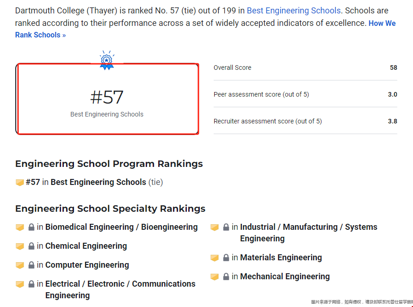Click the lock icon beside Biomedical Engineering

click(31, 227)
